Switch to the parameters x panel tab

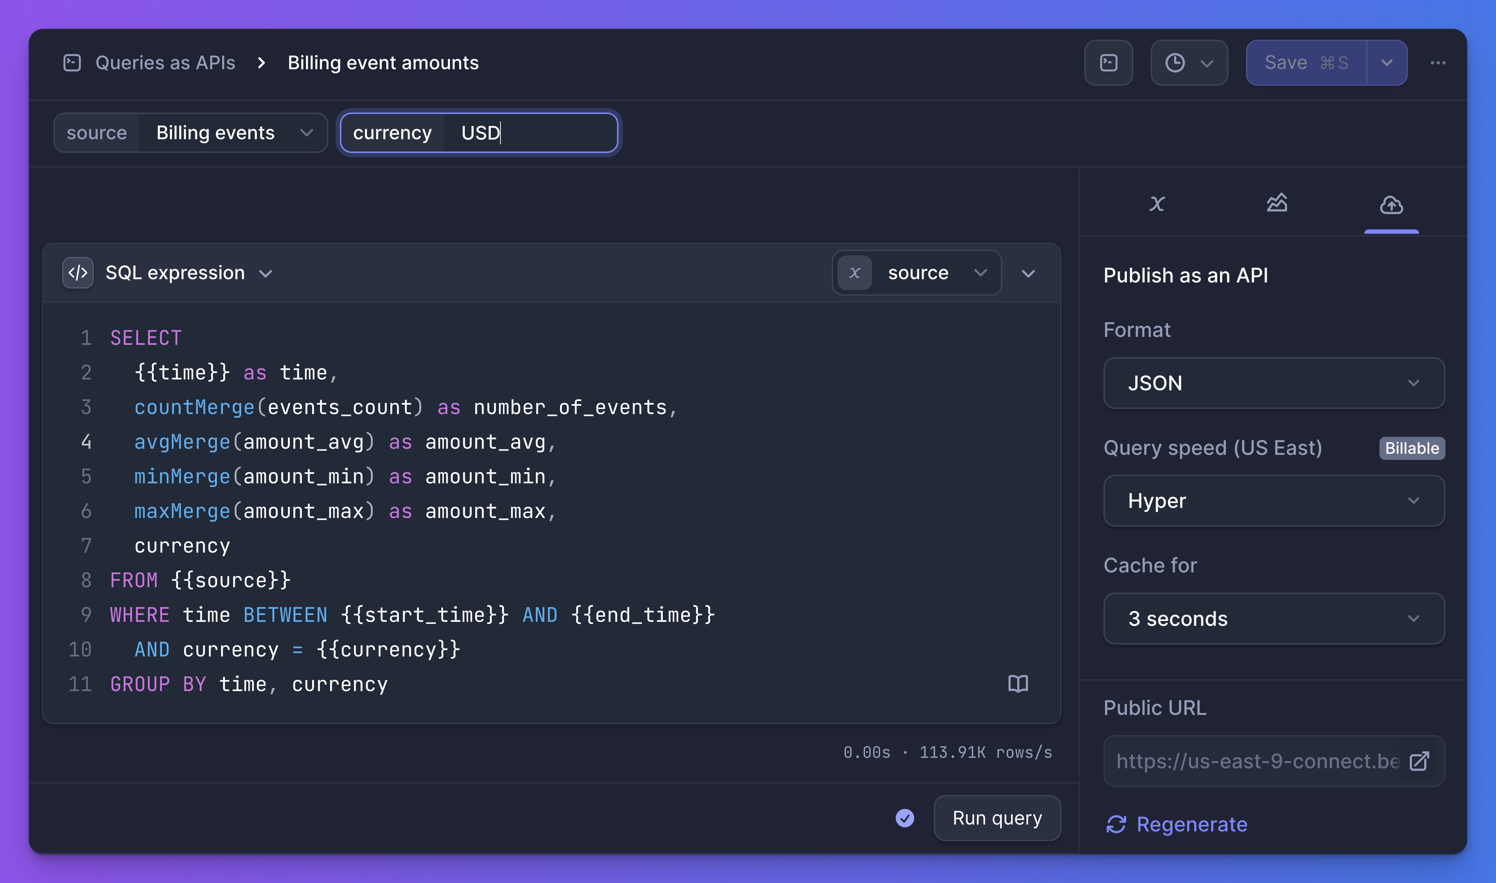click(x=1157, y=203)
